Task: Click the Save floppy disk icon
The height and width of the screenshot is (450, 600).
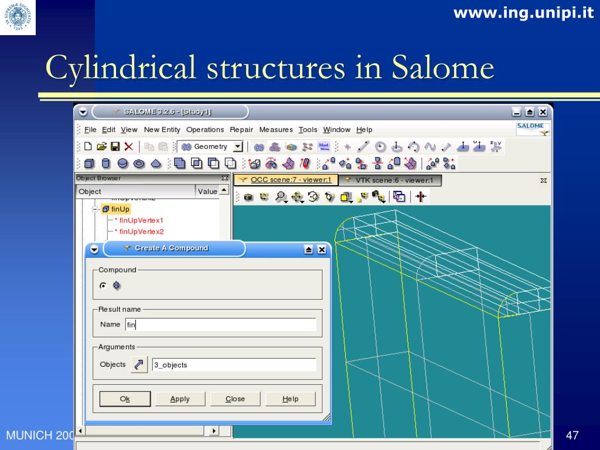Action: 115,146
